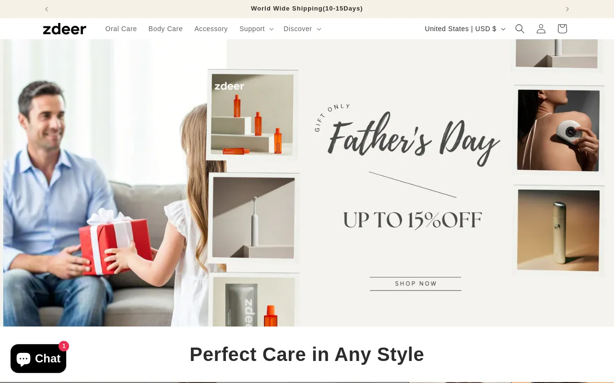The width and height of the screenshot is (614, 383).
Task: Click the back massager product photo
Action: [x=558, y=130]
